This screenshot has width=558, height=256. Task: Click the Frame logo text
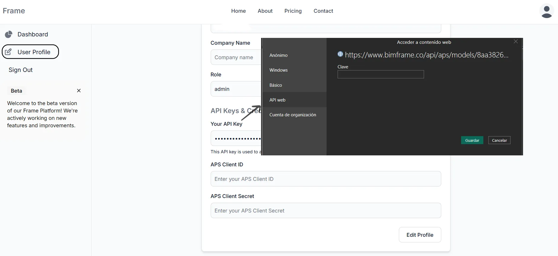14,11
